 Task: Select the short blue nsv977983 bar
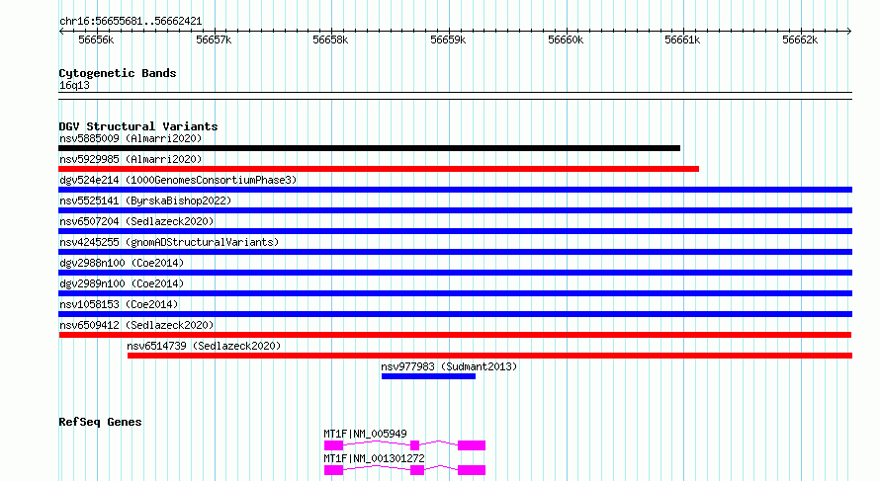(x=428, y=376)
